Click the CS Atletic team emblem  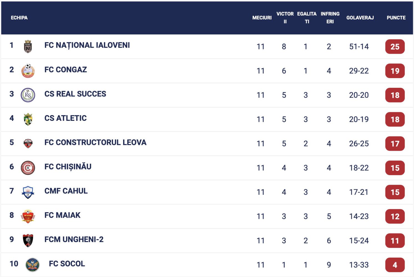point(28,119)
